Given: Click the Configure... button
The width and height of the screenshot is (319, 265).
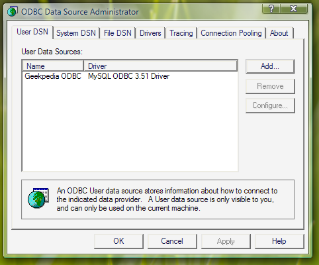Looking at the screenshot, I should click(x=270, y=105).
